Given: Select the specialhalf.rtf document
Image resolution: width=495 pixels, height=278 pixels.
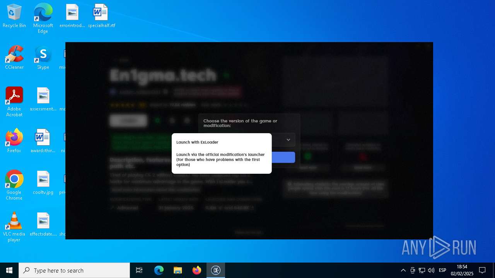Looking at the screenshot, I should (101, 16).
